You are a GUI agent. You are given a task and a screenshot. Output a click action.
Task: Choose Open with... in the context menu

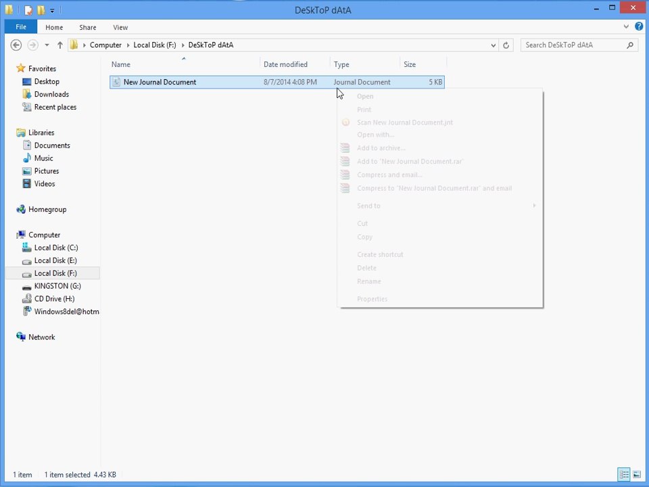[440, 135]
